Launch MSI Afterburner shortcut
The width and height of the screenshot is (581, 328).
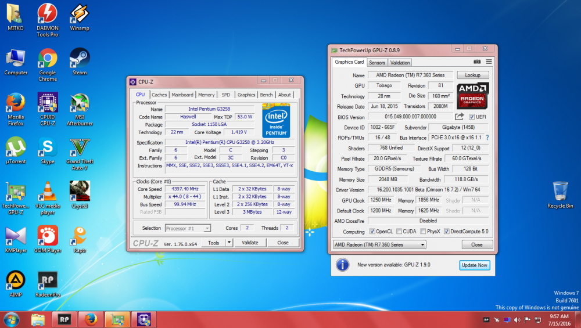(x=79, y=109)
